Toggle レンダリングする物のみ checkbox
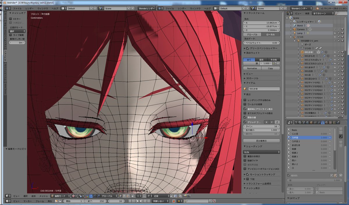The height and width of the screenshot is (205, 349). [x=245, y=100]
